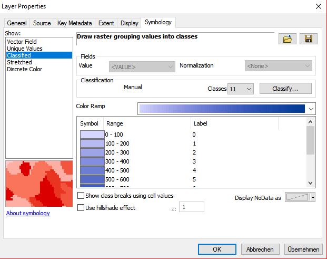Click the 0 - 100 symbol color swatch
The width and height of the screenshot is (327, 259).
click(x=92, y=135)
